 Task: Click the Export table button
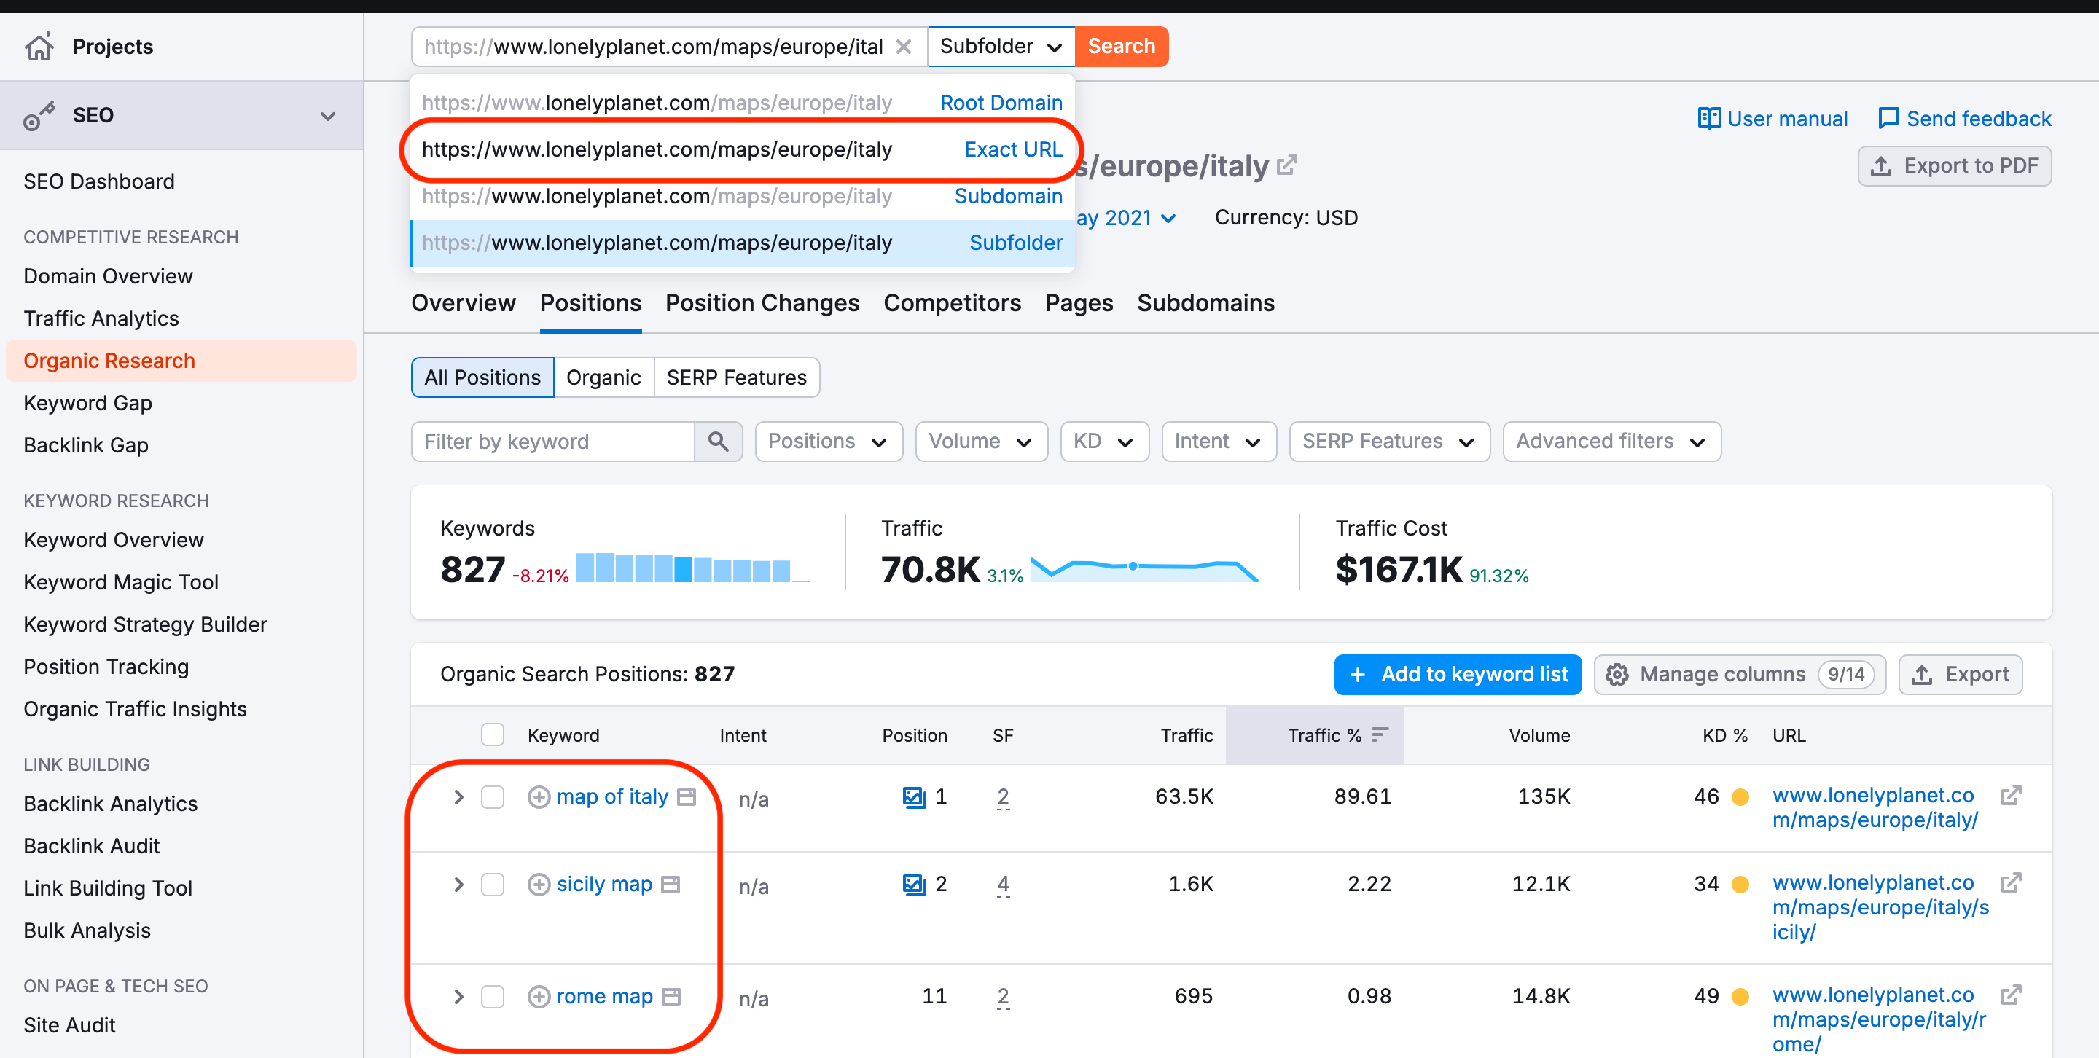(x=1961, y=675)
